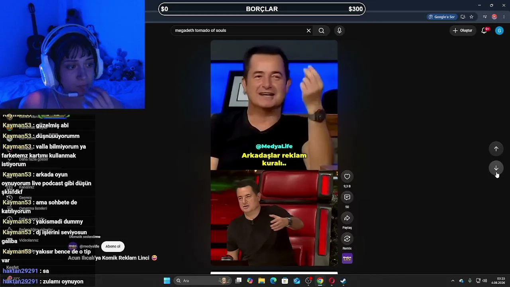
Task: Install app via address bar icon
Action: tap(463, 17)
